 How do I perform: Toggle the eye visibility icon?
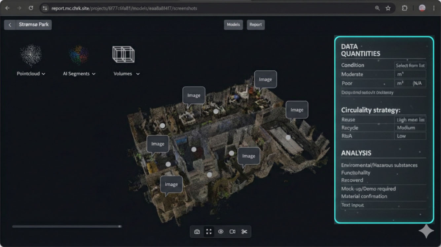[221, 232]
